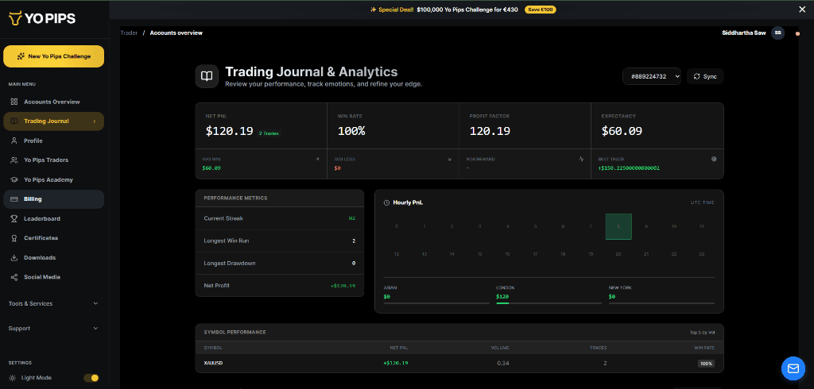Image resolution: width=814 pixels, height=389 pixels.
Task: Close the Special Deal banner
Action: tap(801, 10)
